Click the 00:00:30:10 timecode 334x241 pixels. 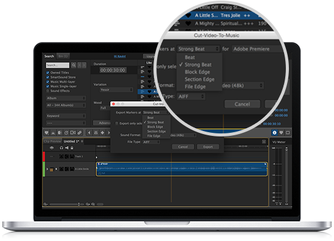(x=272, y=124)
